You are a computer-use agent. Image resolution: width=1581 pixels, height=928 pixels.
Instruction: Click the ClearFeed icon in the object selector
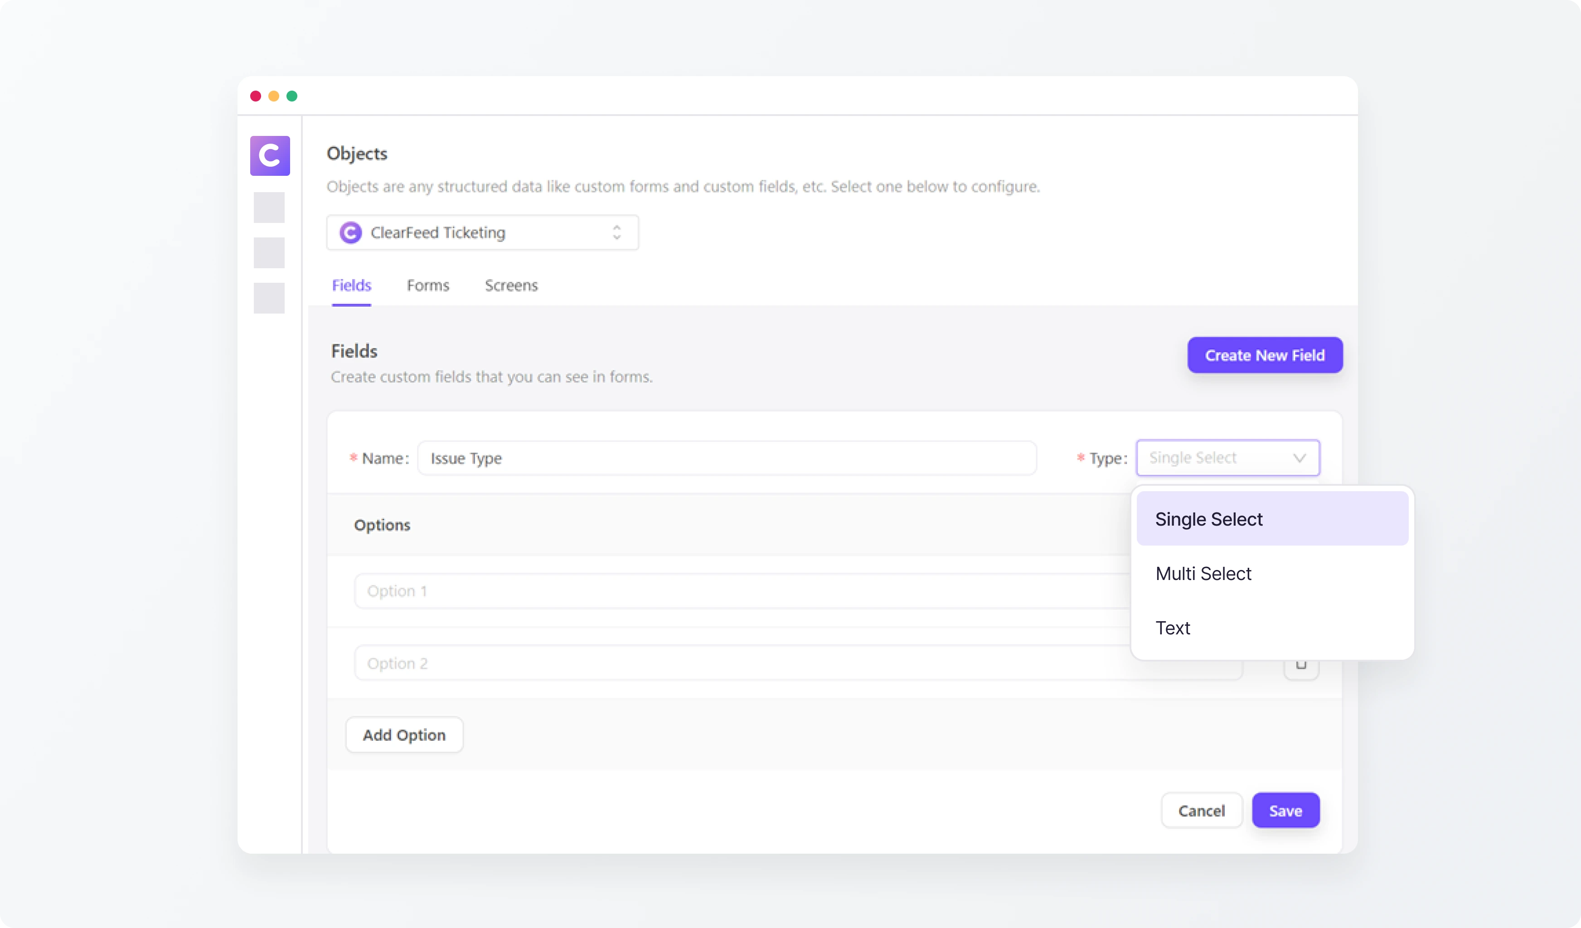click(x=351, y=232)
